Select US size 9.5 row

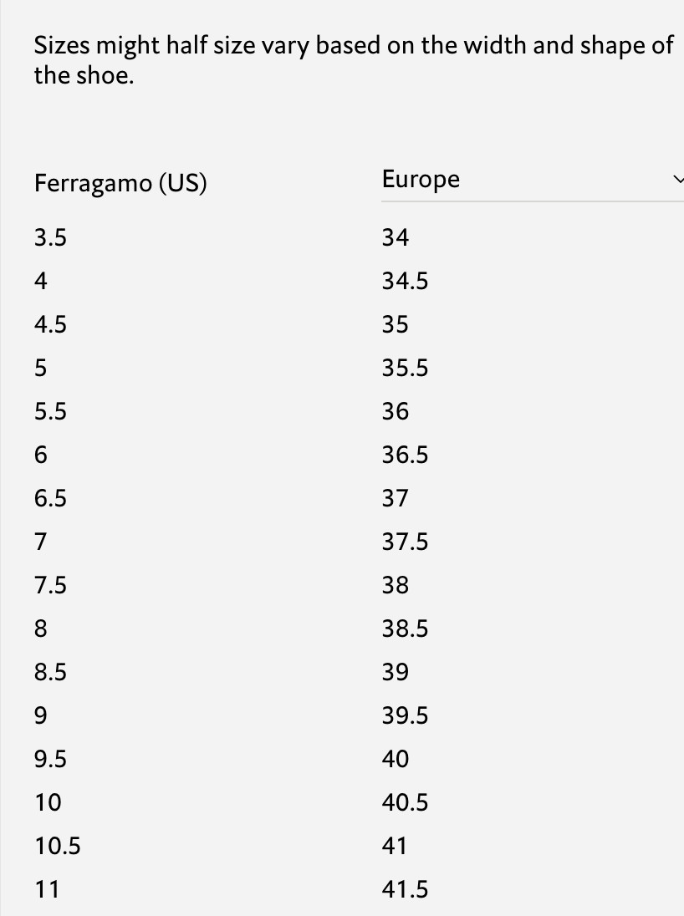coord(50,760)
